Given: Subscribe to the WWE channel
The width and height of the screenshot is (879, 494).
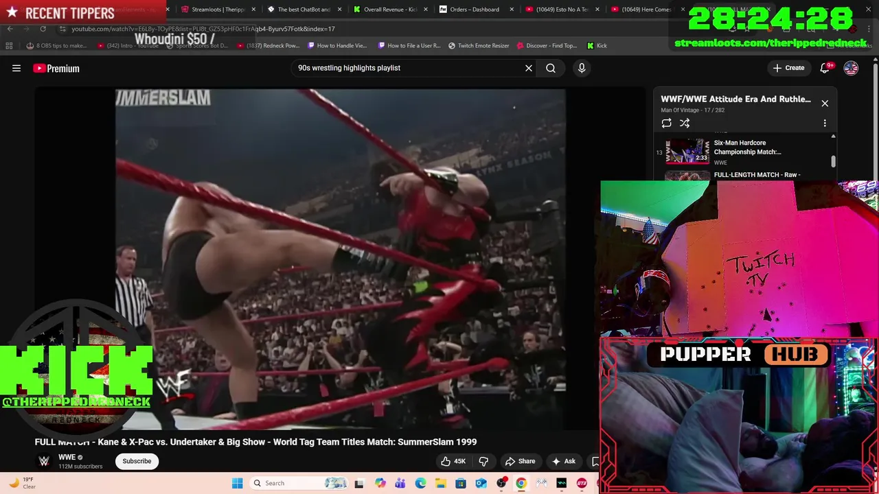Looking at the screenshot, I should pyautogui.click(x=137, y=461).
